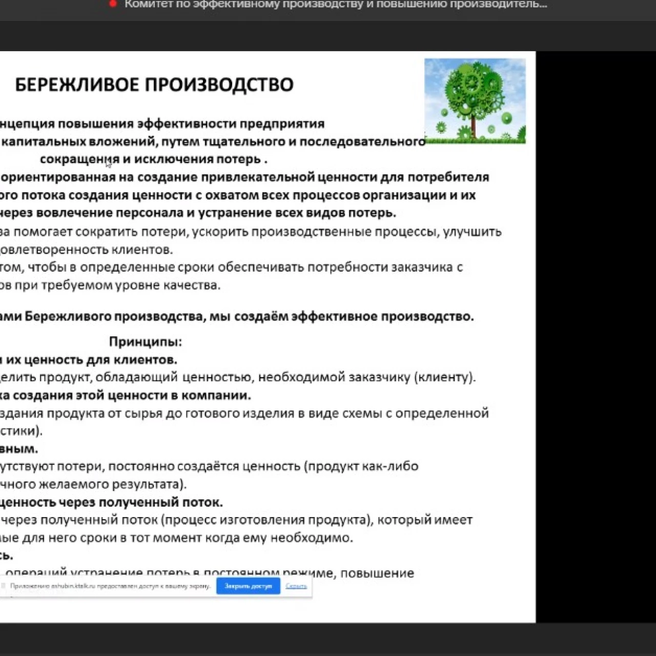The width and height of the screenshot is (656, 656).
Task: Click line "сокращения и исключения потерь ."
Action: click(154, 159)
